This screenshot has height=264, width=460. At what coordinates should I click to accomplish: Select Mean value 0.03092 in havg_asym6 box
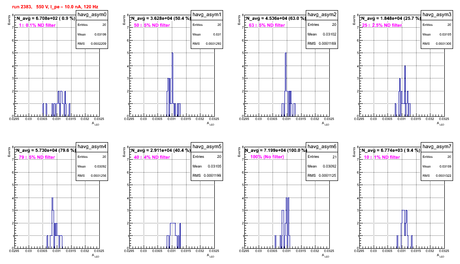coord(330,166)
